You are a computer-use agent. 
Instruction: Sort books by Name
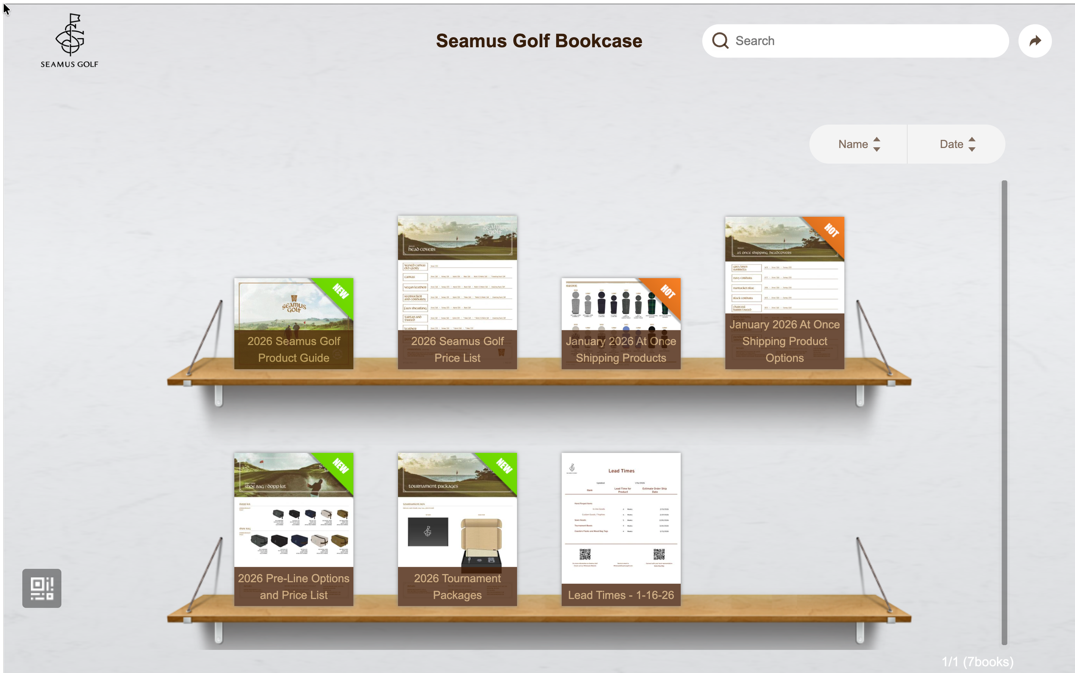pyautogui.click(x=852, y=144)
